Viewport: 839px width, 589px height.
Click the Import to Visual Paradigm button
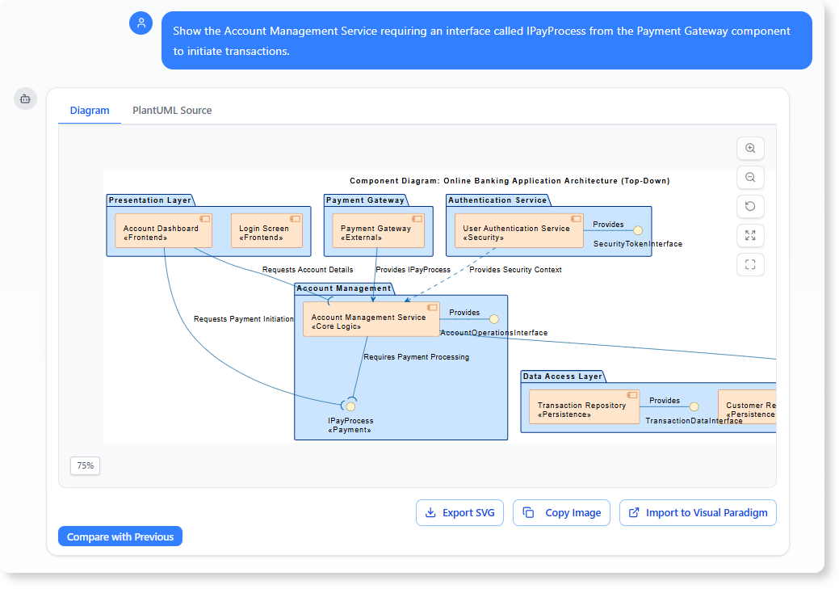698,512
